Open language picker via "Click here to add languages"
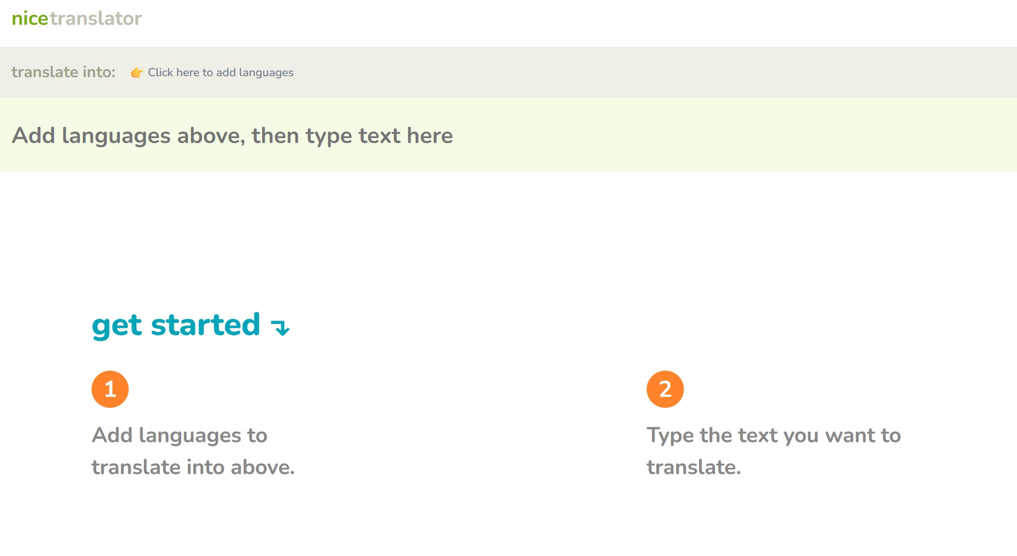This screenshot has height=556, width=1017. click(220, 72)
